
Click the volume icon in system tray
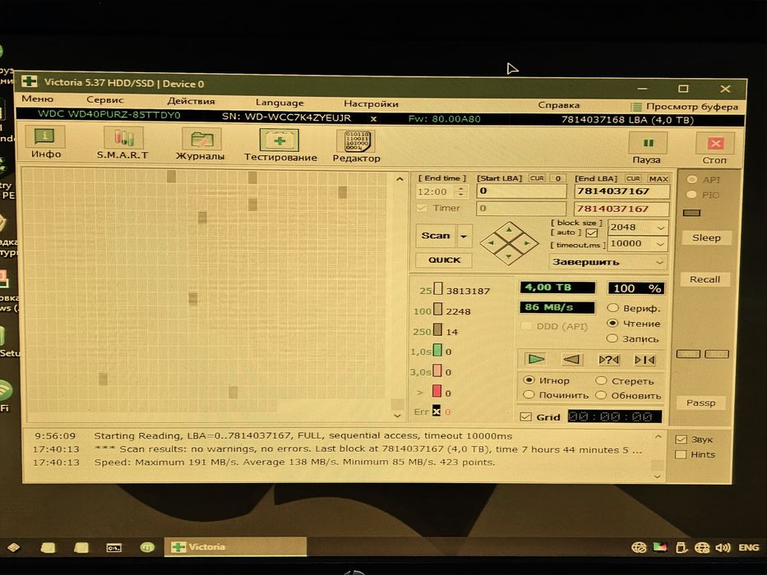coord(723,548)
